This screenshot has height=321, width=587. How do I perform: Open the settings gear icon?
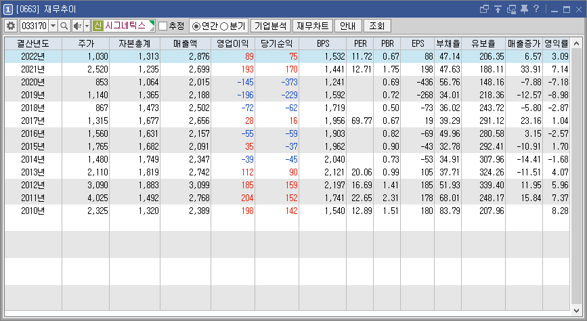point(11,26)
